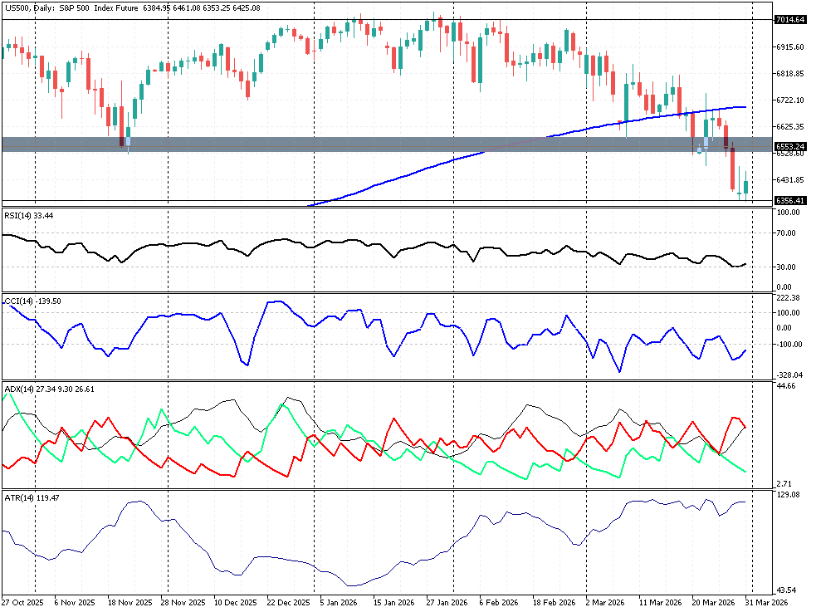Click the 7014.64 price level tag

click(789, 19)
